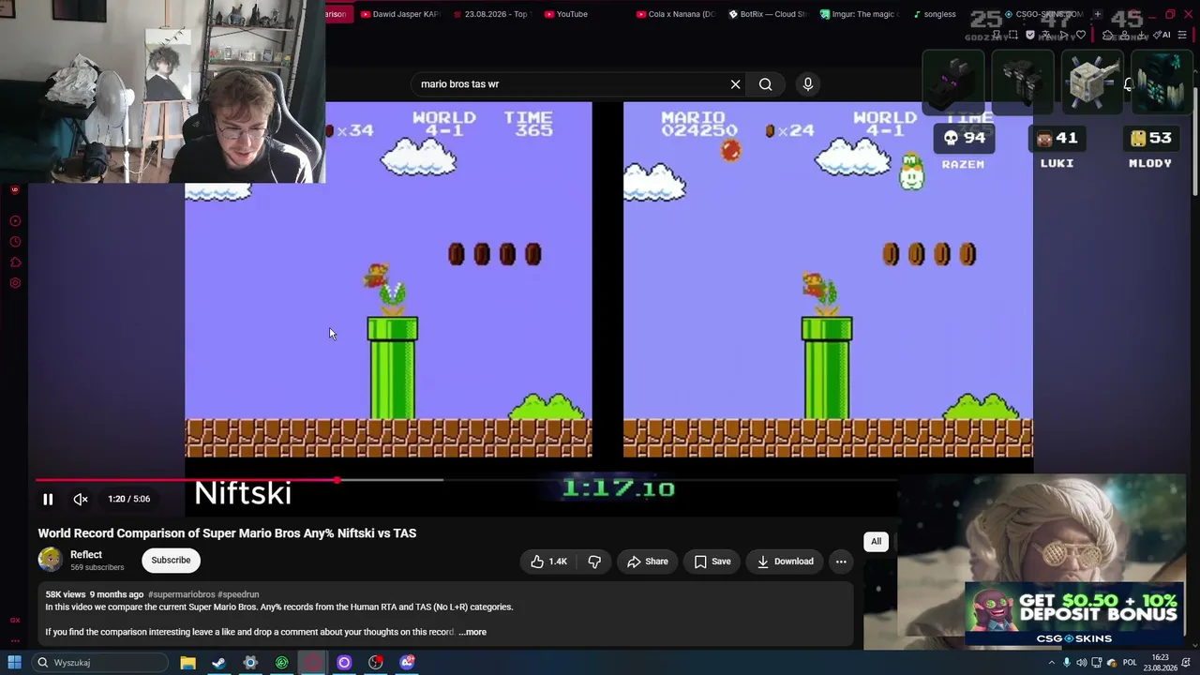
Task: Click the '1:20 / 5:06' time display
Action: [128, 500]
